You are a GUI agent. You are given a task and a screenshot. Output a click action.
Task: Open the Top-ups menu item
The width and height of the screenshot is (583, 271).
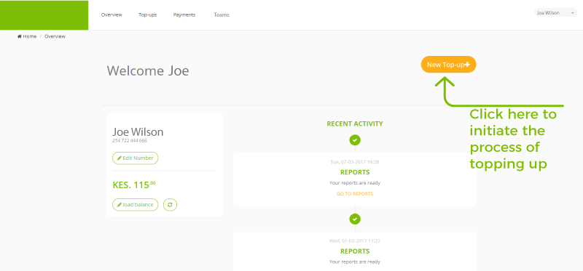pyautogui.click(x=148, y=15)
